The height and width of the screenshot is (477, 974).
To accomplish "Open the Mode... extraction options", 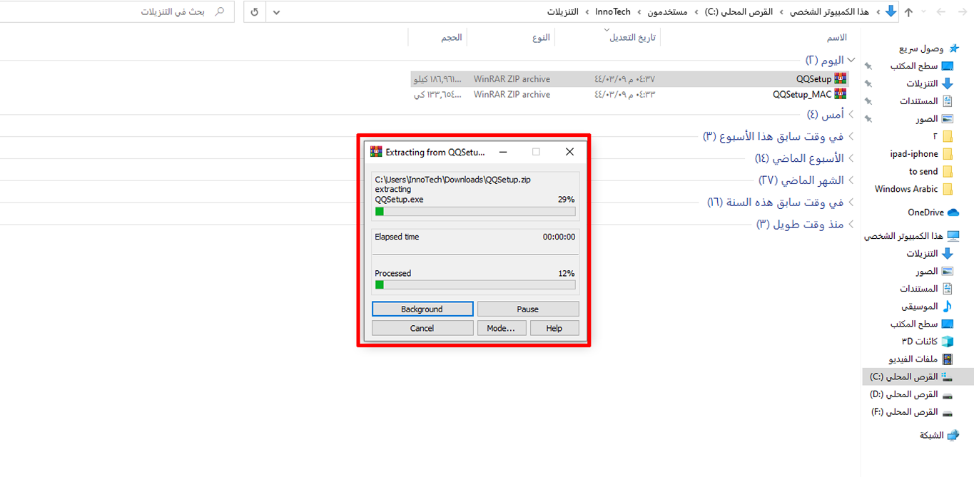I will tap(501, 328).
